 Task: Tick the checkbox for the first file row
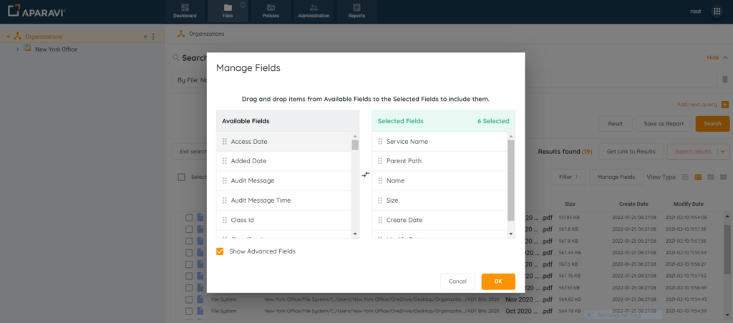[x=189, y=218]
